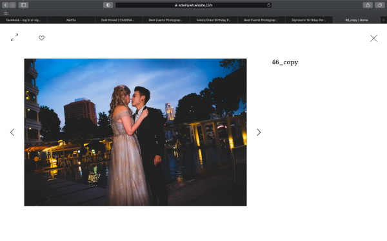Viewport: 387px width, 241px height.
Task: Switch to the Netflix tab
Action: [71, 20]
